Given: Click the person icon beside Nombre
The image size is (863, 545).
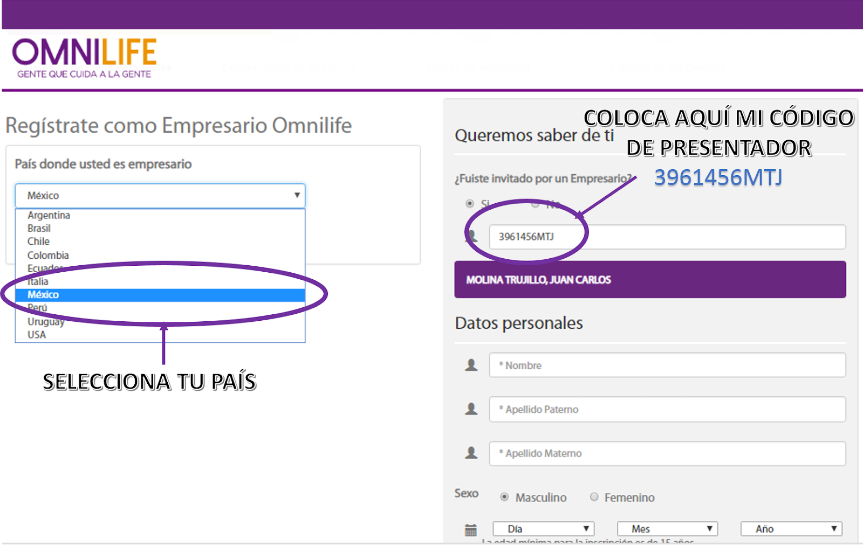Looking at the screenshot, I should click(x=471, y=365).
